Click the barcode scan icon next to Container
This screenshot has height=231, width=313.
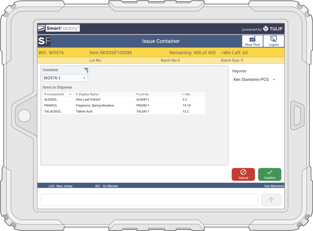[x=86, y=70]
